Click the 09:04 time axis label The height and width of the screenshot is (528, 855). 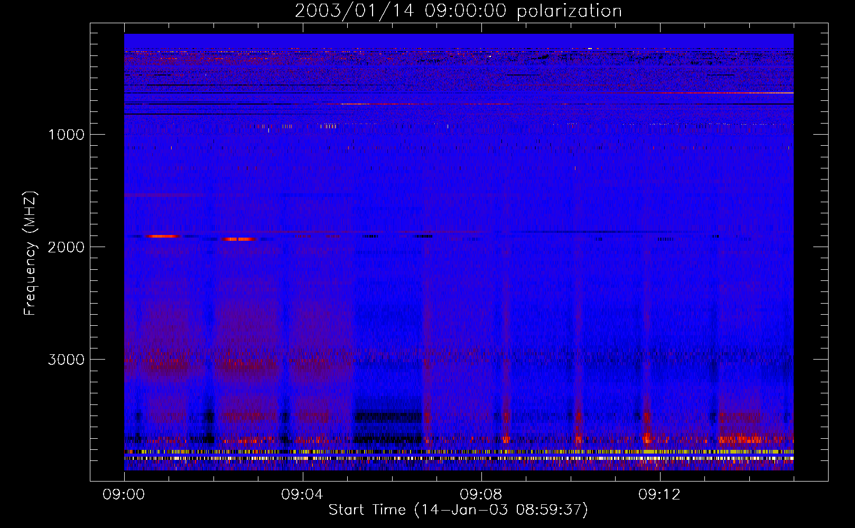click(x=302, y=495)
